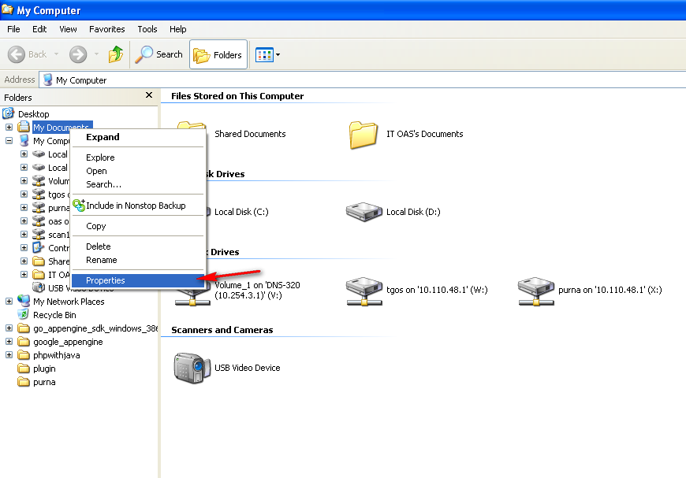Select the tgos (W:) network drive icon

[x=364, y=291]
